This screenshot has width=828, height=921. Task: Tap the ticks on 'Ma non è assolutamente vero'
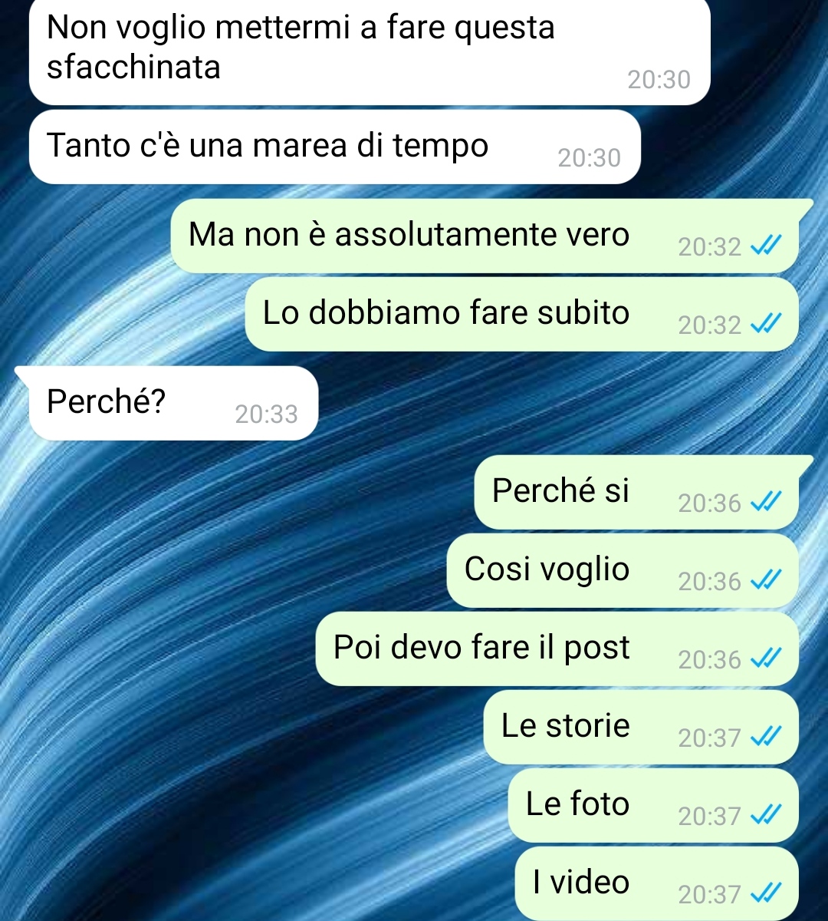(x=765, y=245)
